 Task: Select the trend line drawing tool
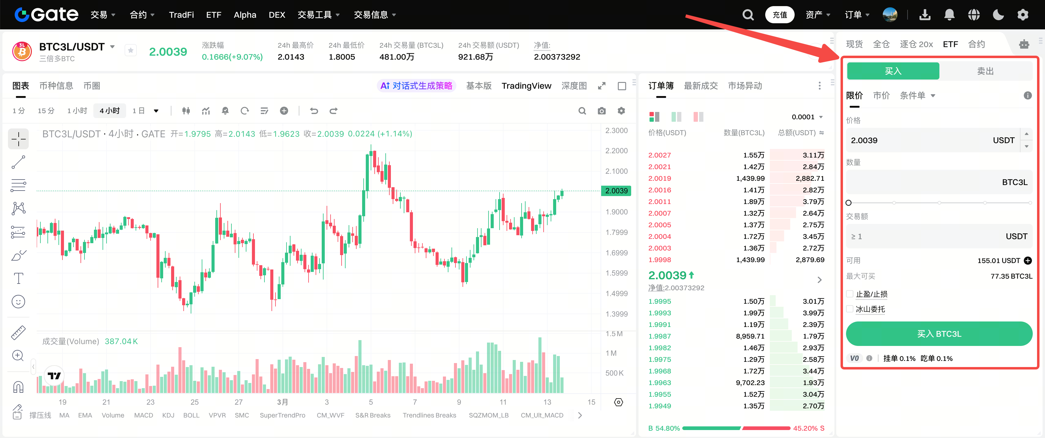point(18,162)
